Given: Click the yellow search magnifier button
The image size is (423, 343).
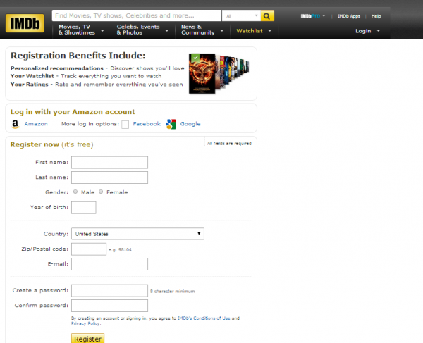Looking at the screenshot, I should click(x=267, y=16).
